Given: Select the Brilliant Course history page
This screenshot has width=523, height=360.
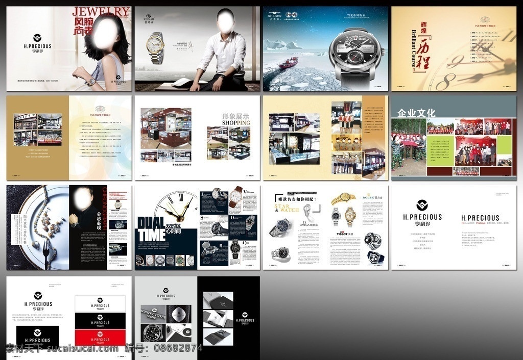Looking at the screenshot, I should (x=454, y=48).
